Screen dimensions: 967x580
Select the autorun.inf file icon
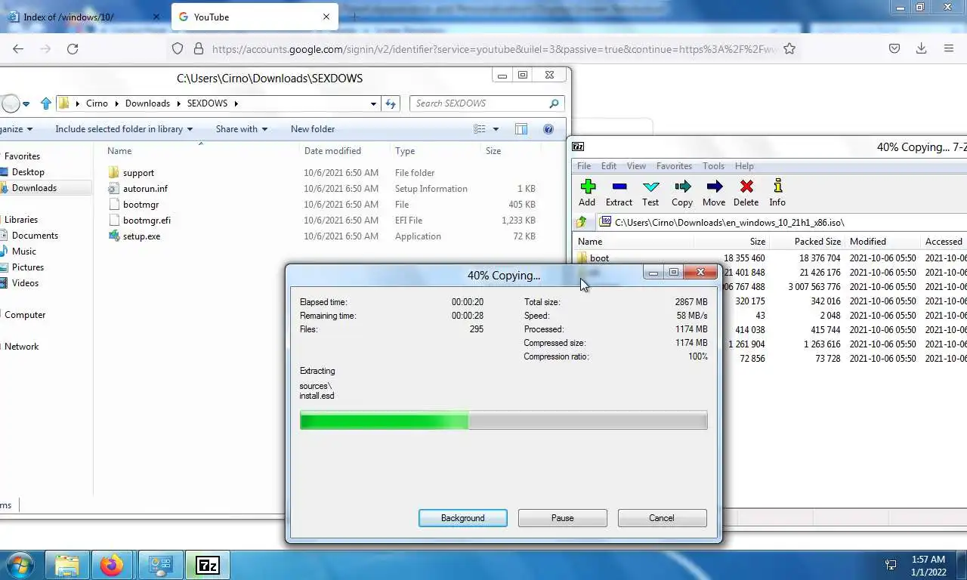[113, 188]
